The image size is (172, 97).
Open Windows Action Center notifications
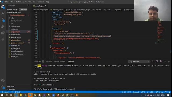coord(168,95)
